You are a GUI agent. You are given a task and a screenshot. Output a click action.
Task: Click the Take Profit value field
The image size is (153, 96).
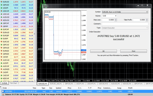click(x=139, y=20)
